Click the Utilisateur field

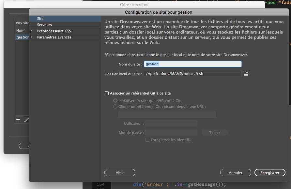pos(171,124)
